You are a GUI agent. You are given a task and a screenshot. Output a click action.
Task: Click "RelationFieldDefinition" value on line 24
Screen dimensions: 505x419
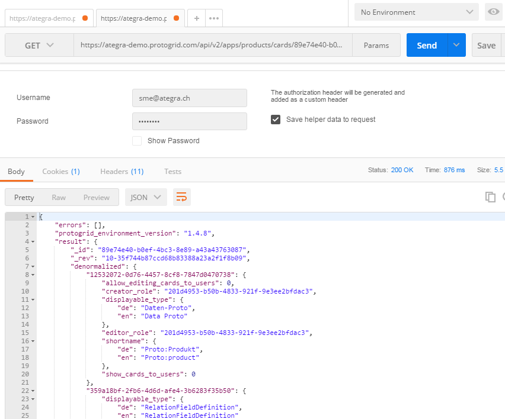pos(190,407)
